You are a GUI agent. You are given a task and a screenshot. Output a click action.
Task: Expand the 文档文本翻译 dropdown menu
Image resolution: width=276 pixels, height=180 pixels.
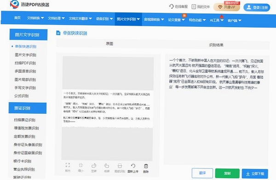click(x=80, y=18)
